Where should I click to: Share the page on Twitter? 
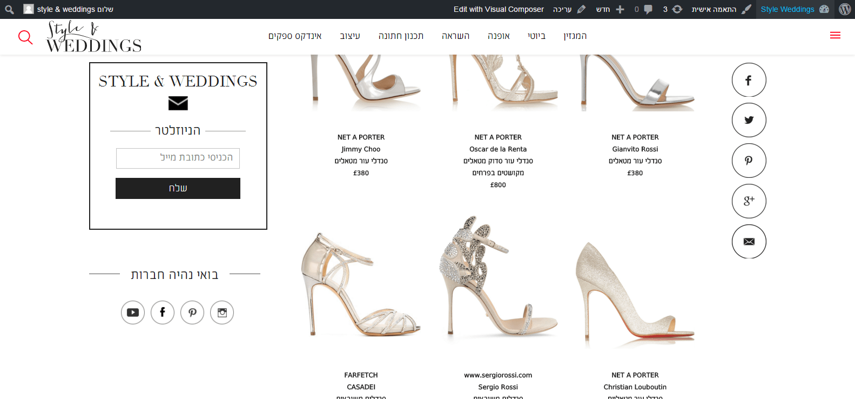pyautogui.click(x=749, y=120)
